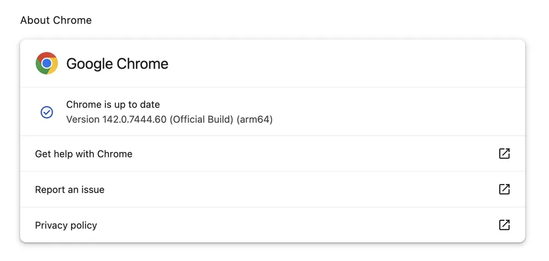Open the Get help with Chrome link
Screen dimensions: 549x261
point(83,154)
